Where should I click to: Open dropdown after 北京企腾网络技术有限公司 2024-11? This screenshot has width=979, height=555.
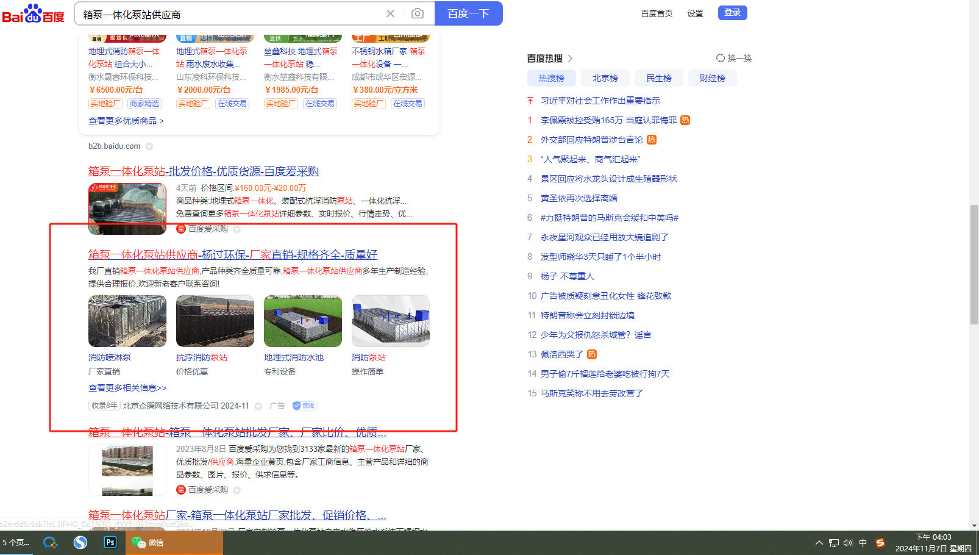258,406
